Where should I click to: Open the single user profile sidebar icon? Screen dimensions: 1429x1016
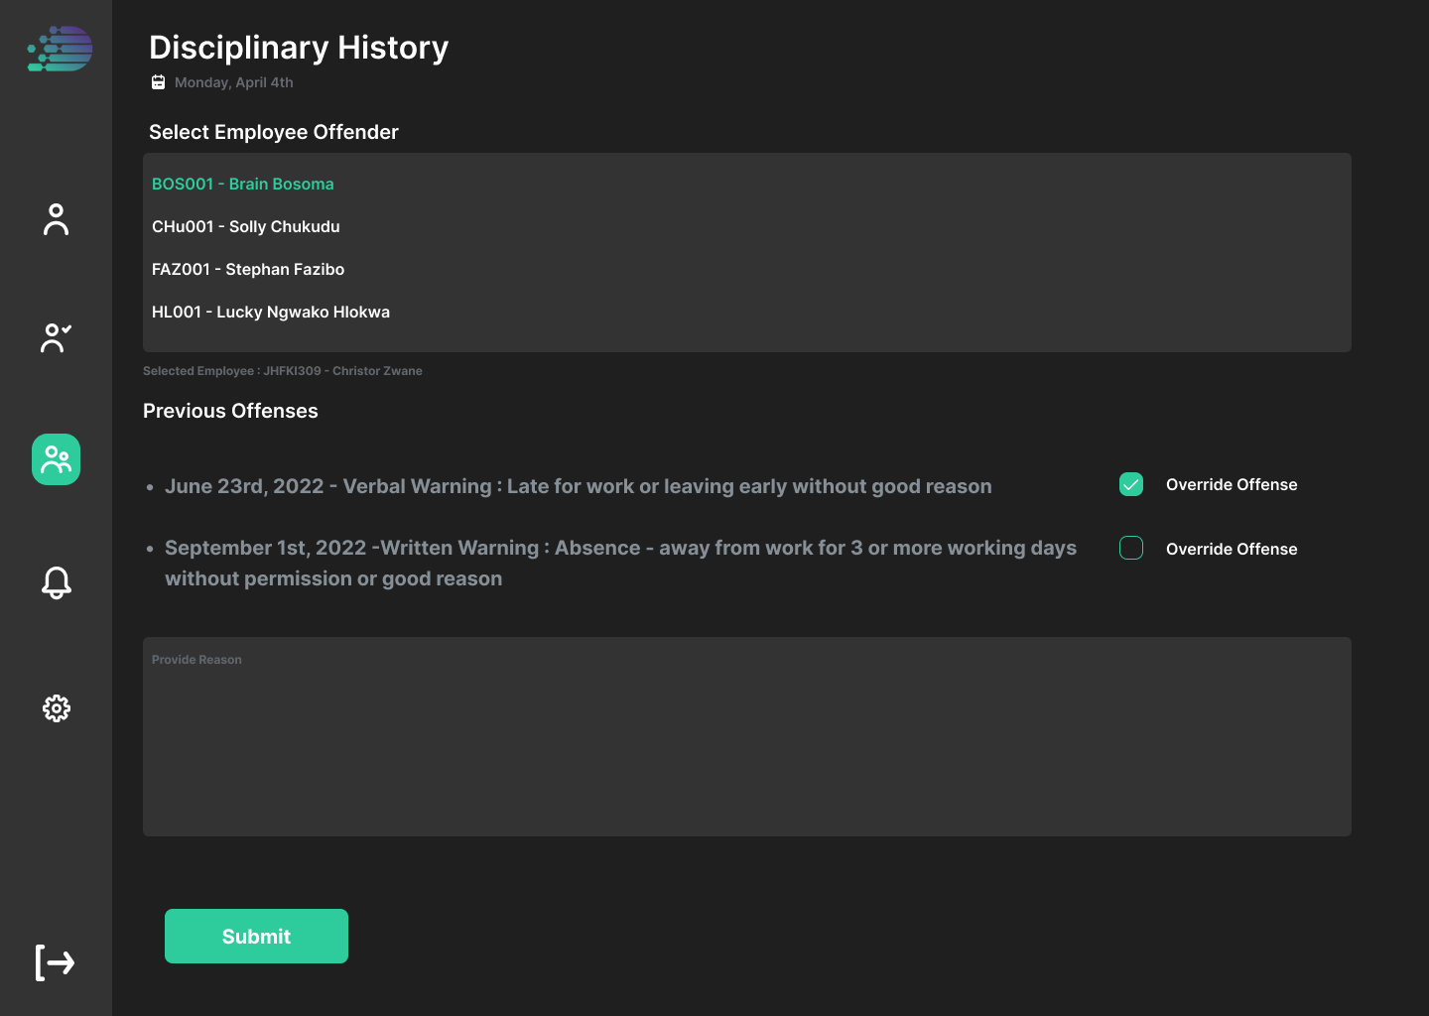[57, 219]
